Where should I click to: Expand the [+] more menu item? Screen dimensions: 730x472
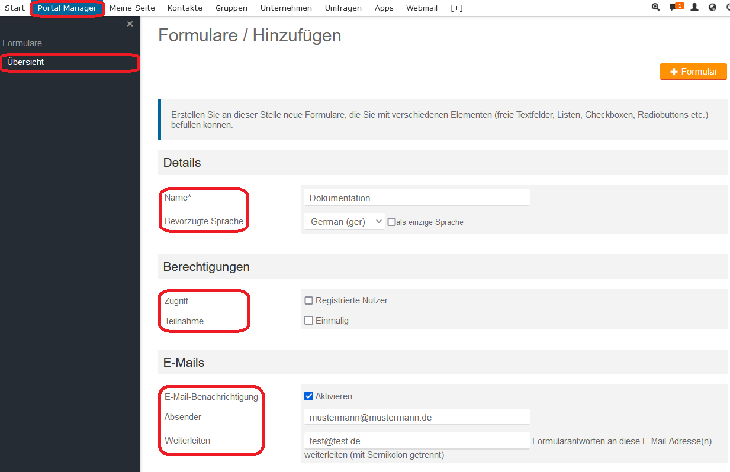[456, 8]
